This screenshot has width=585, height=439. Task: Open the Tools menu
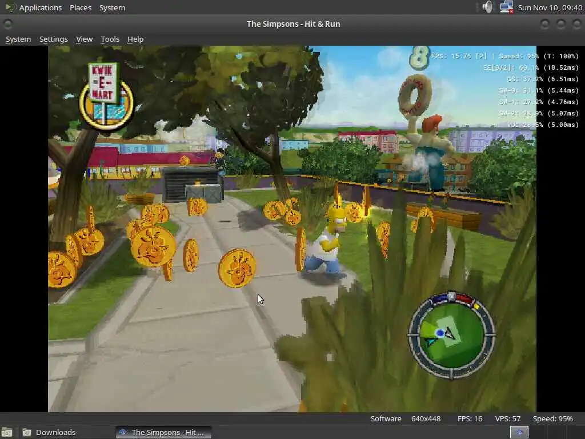point(110,39)
